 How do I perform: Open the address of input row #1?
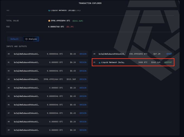click(26, 62)
